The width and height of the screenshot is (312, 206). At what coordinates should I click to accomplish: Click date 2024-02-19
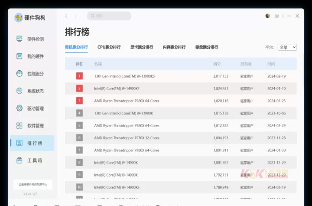click(276, 76)
